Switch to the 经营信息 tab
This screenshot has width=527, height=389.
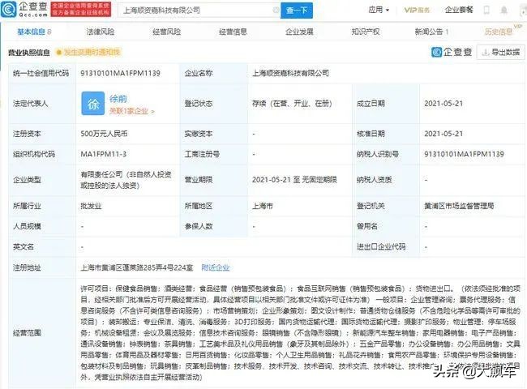click(233, 32)
